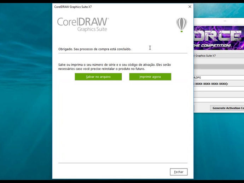Viewport: 244px width, 183px height.
Task: Click the input field below the XXXX-XXXX label in keygen
Action: click(219, 89)
